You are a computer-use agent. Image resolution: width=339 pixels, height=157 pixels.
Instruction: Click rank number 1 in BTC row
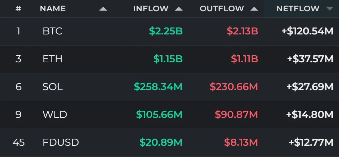[19, 31]
